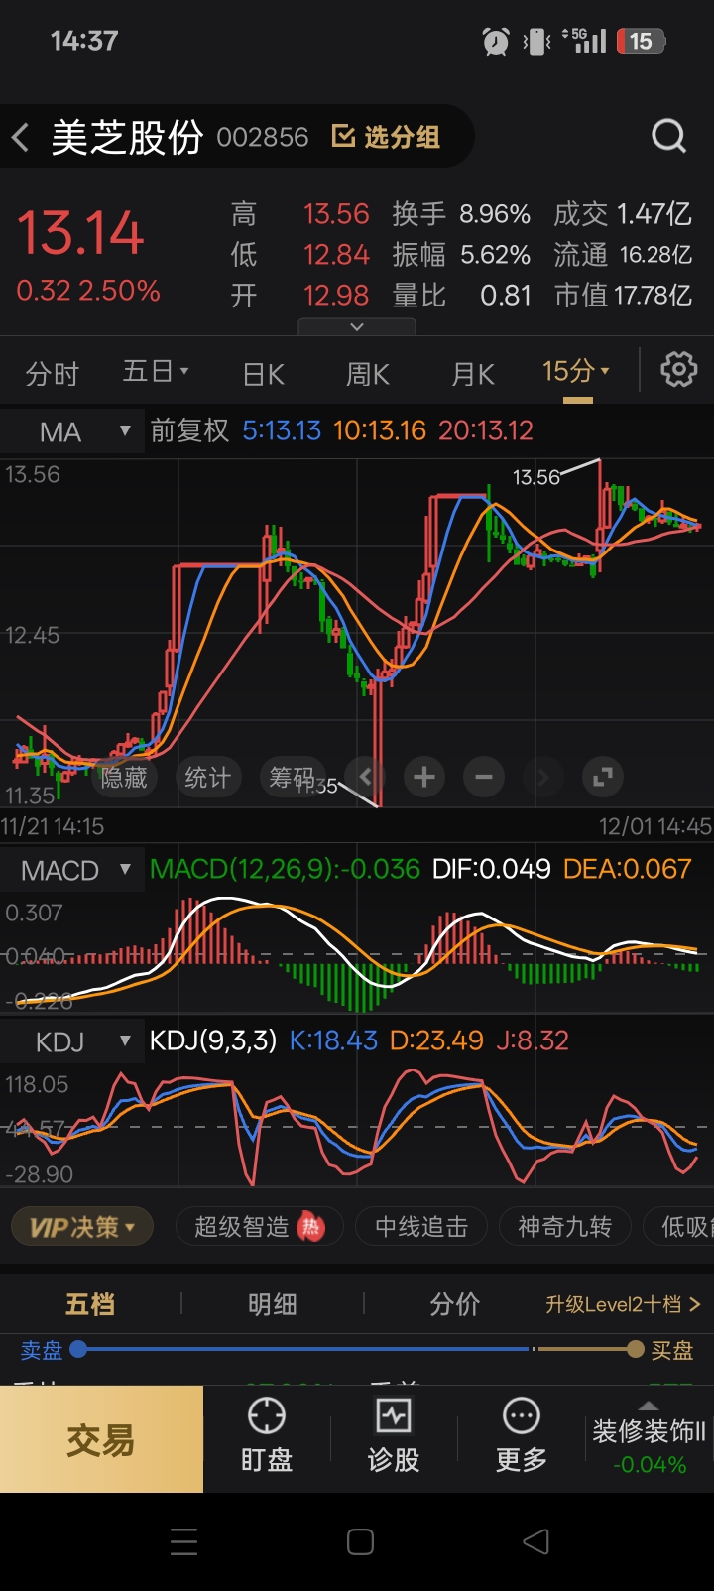This screenshot has height=1591, width=714.
Task: Open the KDJ indicator dropdown
Action: tap(72, 1041)
